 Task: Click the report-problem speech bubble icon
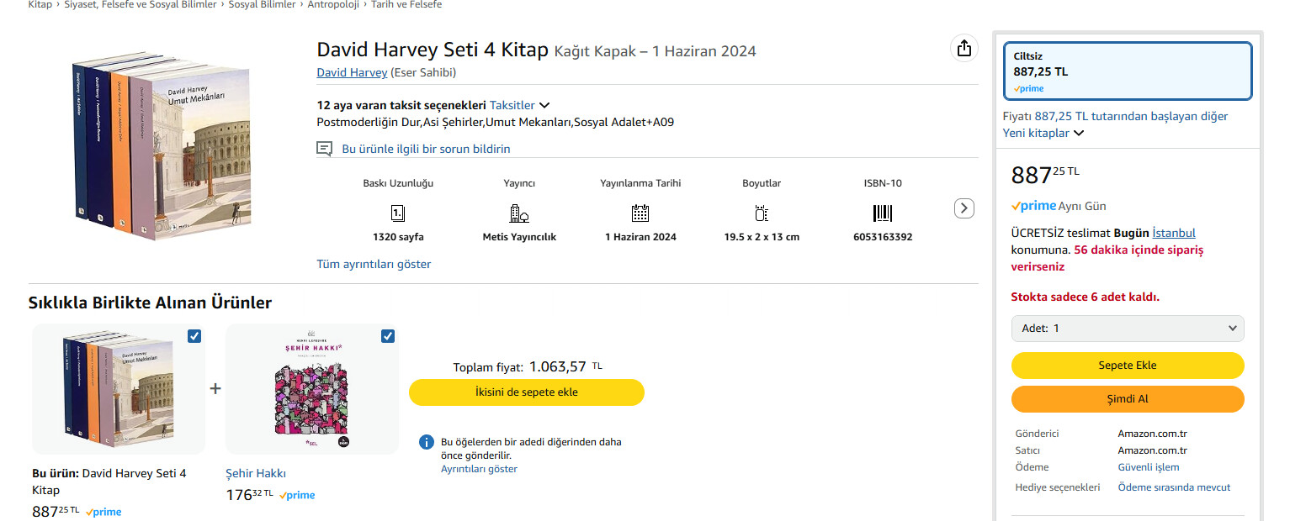pos(324,149)
